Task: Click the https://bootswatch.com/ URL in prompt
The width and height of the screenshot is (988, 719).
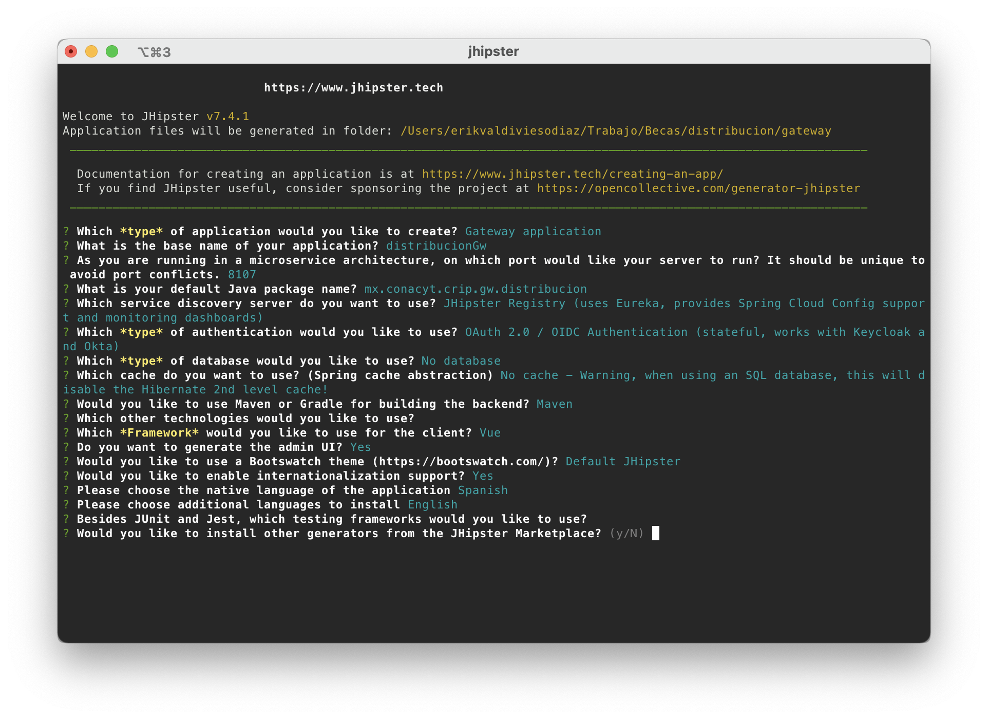Action: [461, 462]
